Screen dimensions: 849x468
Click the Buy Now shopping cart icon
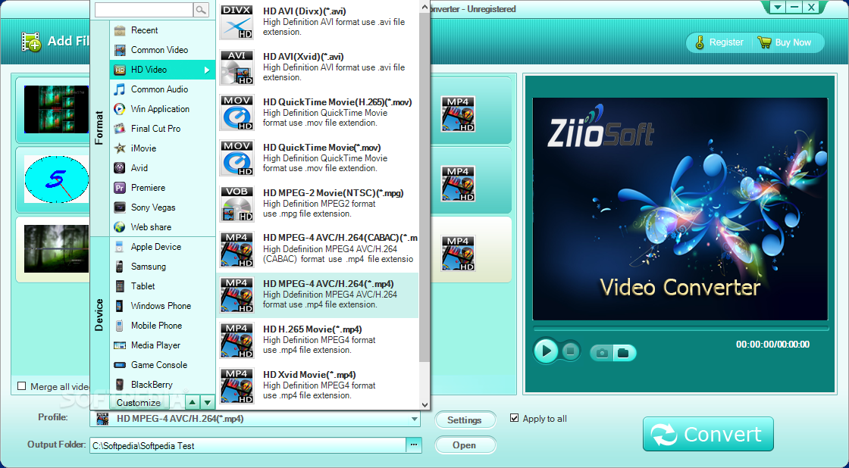pos(764,42)
